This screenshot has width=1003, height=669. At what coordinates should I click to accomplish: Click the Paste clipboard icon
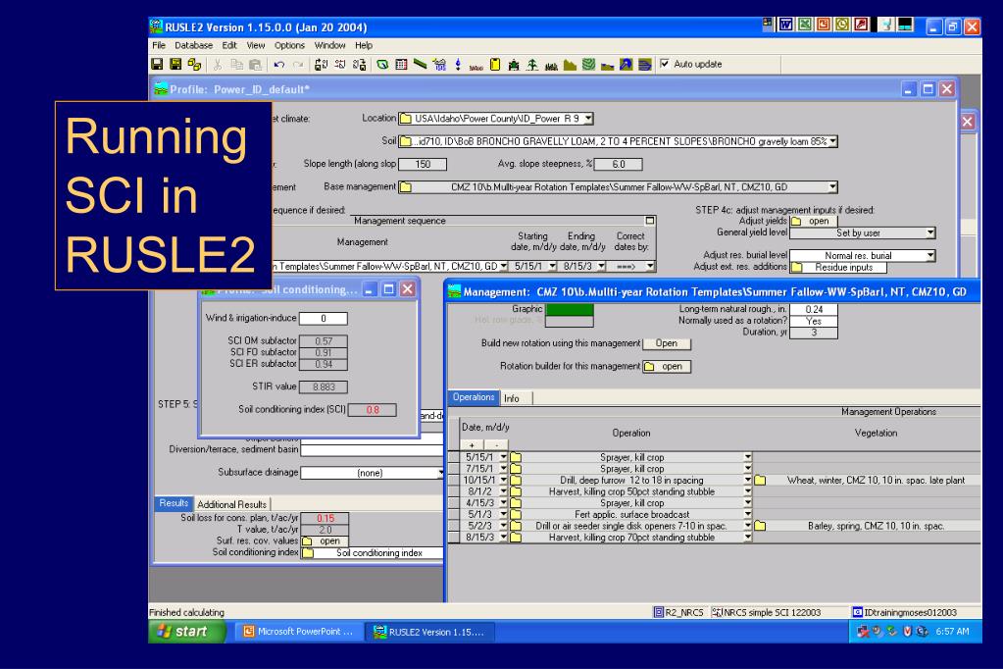pyautogui.click(x=255, y=64)
